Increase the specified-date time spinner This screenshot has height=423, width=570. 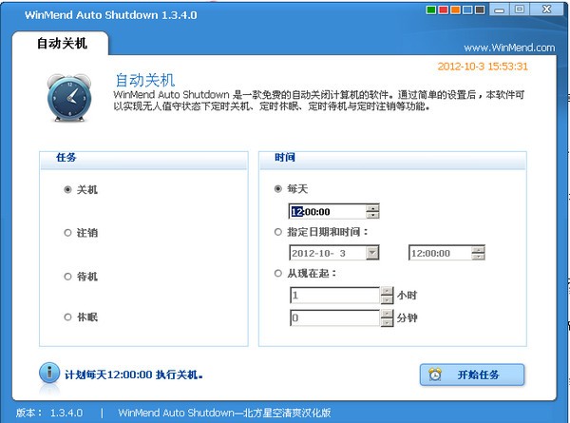pyautogui.click(x=479, y=249)
